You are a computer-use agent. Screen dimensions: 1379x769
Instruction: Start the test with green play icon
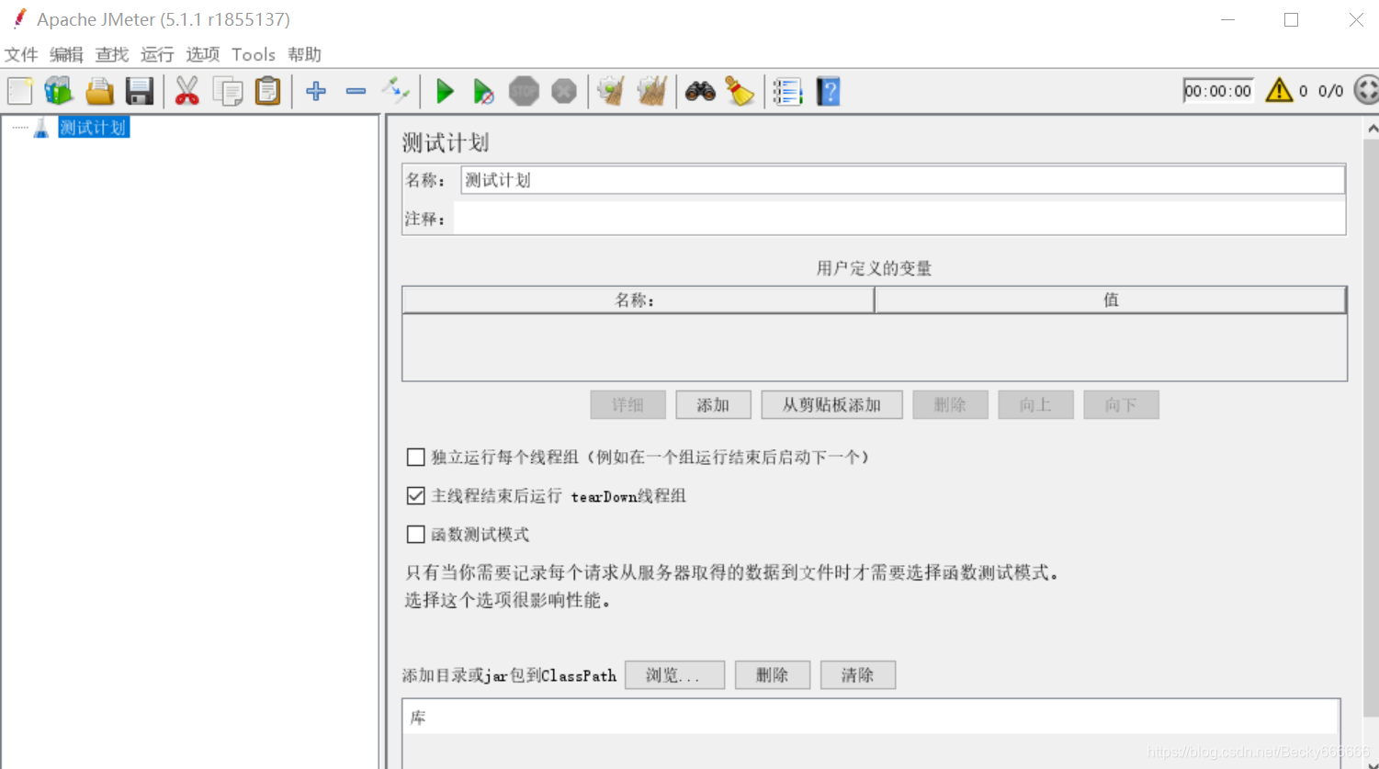click(446, 91)
